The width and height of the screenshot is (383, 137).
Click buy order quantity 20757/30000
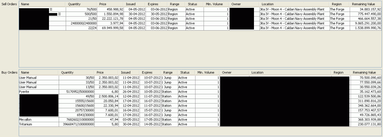pyautogui.click(x=85, y=110)
